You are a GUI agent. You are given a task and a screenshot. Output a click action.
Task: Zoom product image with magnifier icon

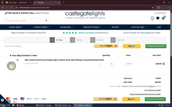coord(17,60)
